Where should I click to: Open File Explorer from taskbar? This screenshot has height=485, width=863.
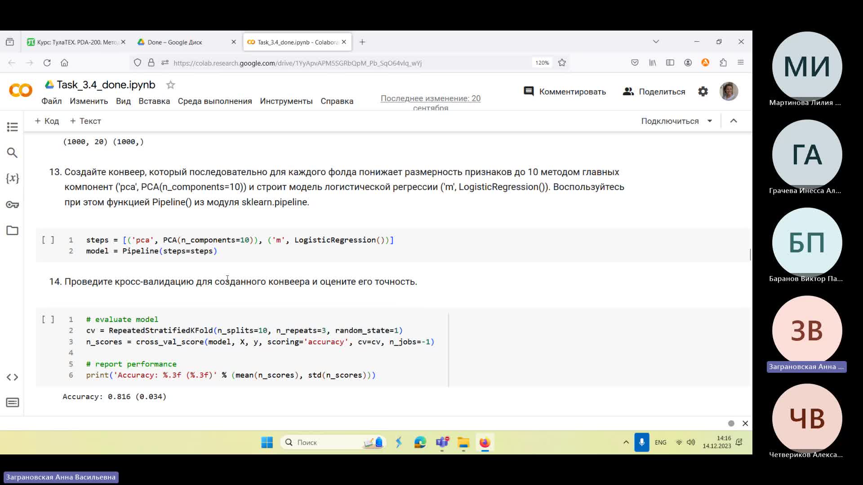coord(463,442)
